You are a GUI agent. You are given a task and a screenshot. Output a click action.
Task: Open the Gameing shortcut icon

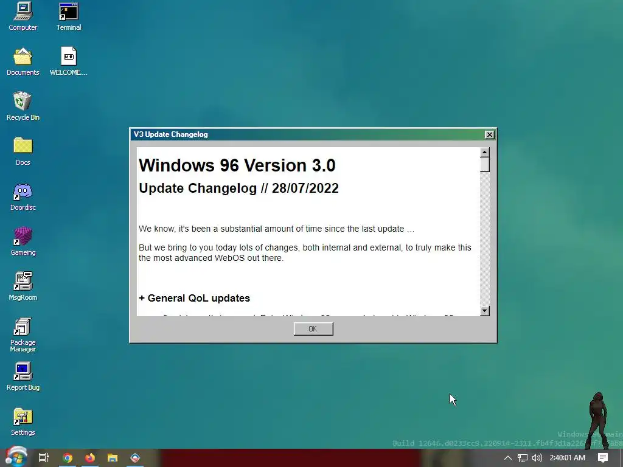[23, 241]
